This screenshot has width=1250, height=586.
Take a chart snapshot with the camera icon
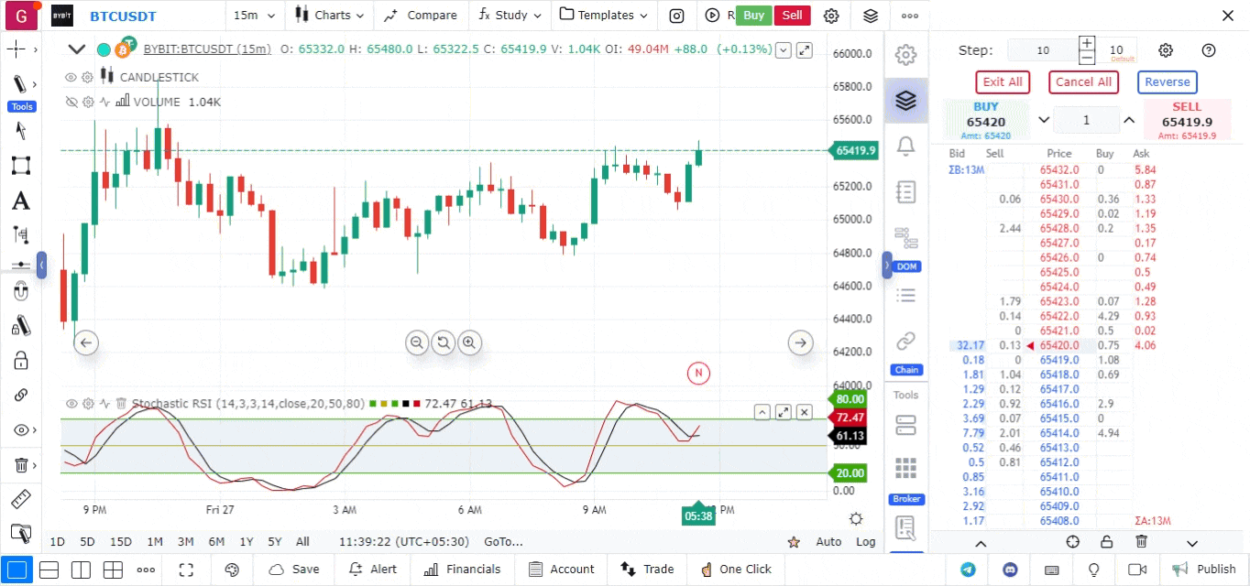pos(674,16)
